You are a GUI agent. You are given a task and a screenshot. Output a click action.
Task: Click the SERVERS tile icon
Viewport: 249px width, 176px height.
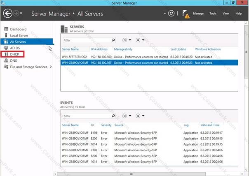64,29
